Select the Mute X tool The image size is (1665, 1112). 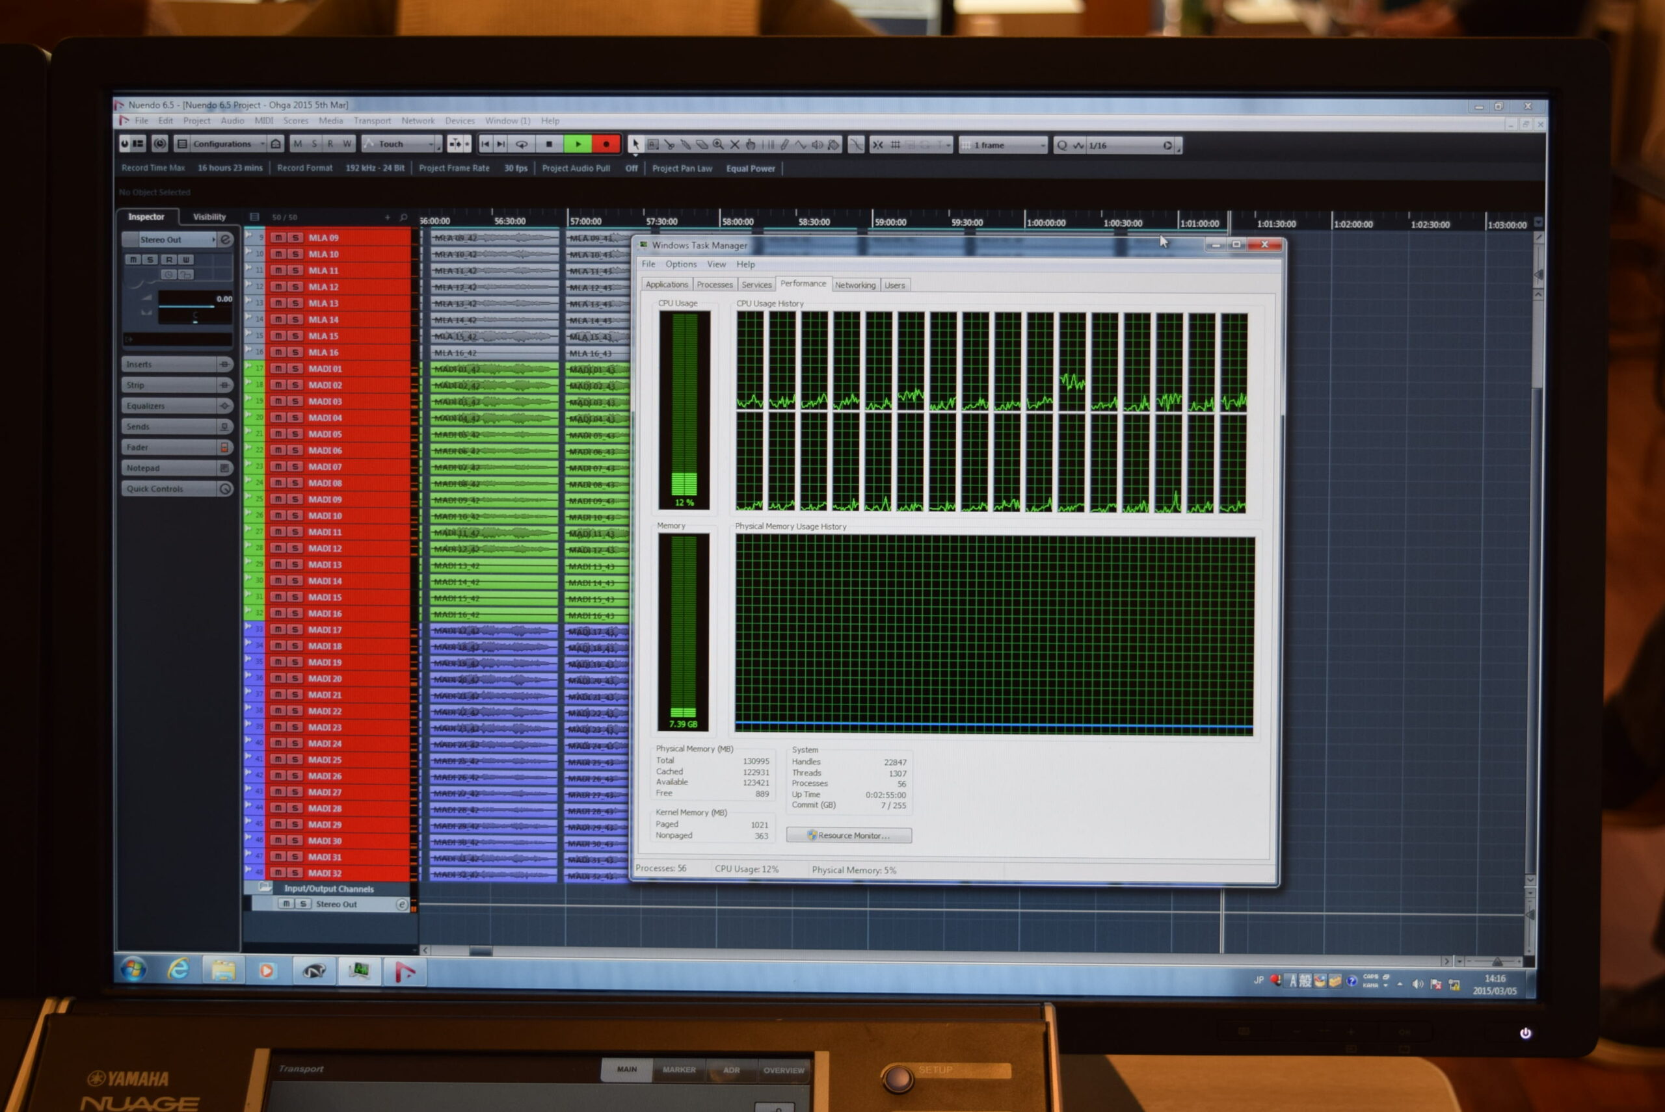click(734, 145)
